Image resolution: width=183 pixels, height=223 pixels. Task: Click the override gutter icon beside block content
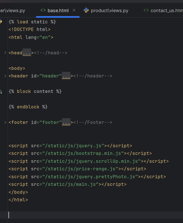[x=1, y=92]
